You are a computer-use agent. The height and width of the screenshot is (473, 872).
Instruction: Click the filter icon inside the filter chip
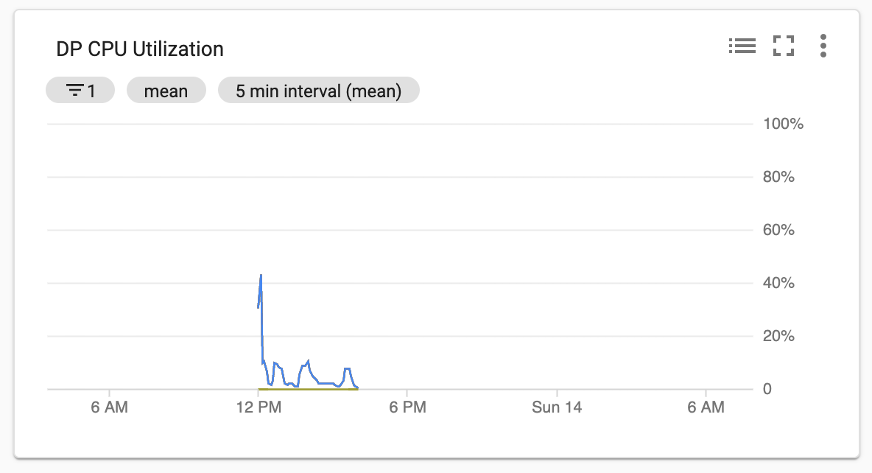74,90
